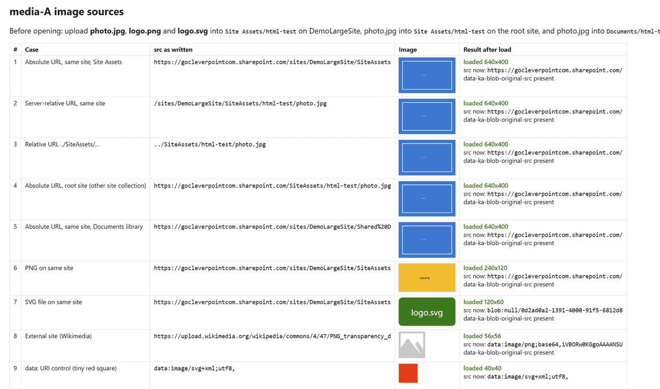Viewport: 660px width, 389px height.
Task: Click the 'Case' column header
Action: pos(32,50)
